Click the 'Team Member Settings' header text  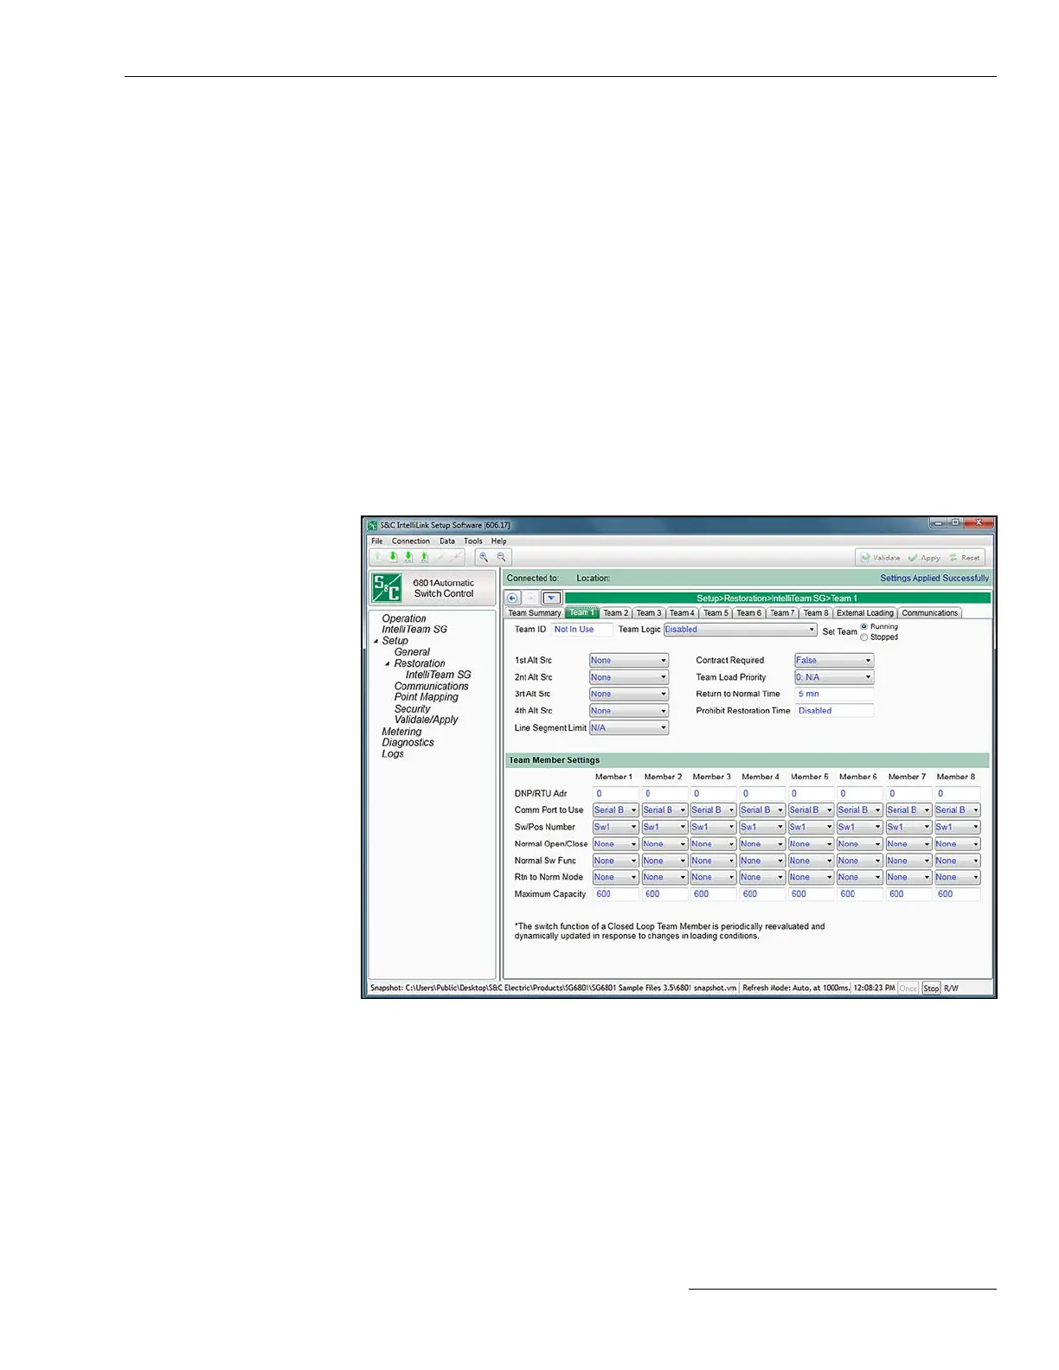tap(555, 760)
